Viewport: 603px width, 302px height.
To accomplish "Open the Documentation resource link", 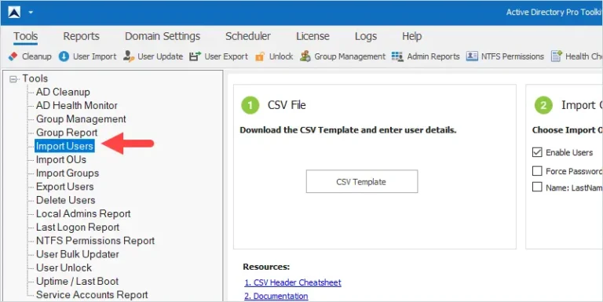I will pyautogui.click(x=276, y=296).
